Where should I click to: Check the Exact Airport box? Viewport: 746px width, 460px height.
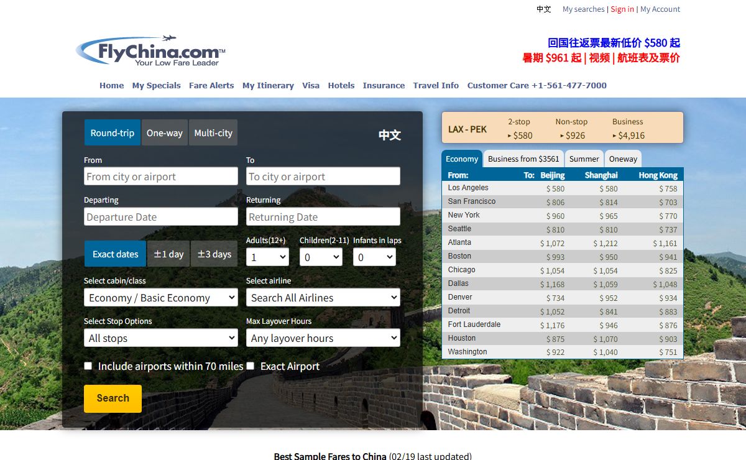(251, 366)
